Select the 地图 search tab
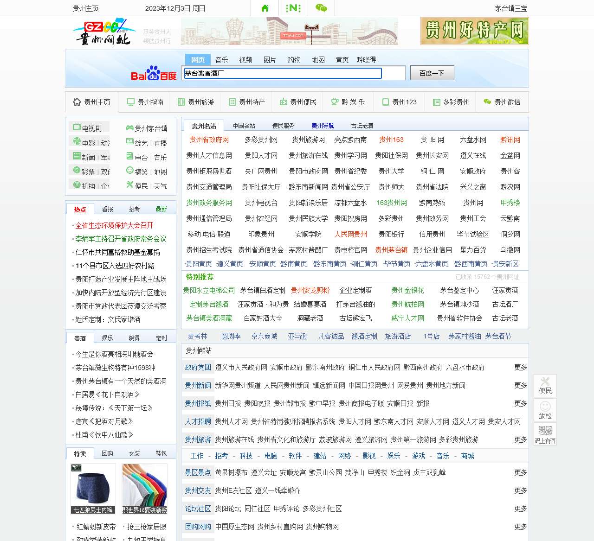Image resolution: width=594 pixels, height=541 pixels. click(318, 60)
